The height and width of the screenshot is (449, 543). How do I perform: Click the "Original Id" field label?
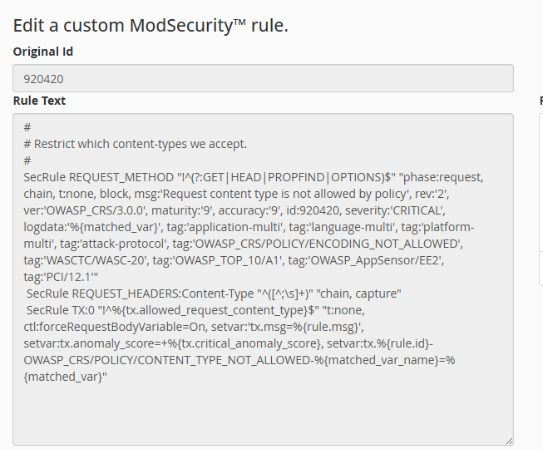pos(43,52)
